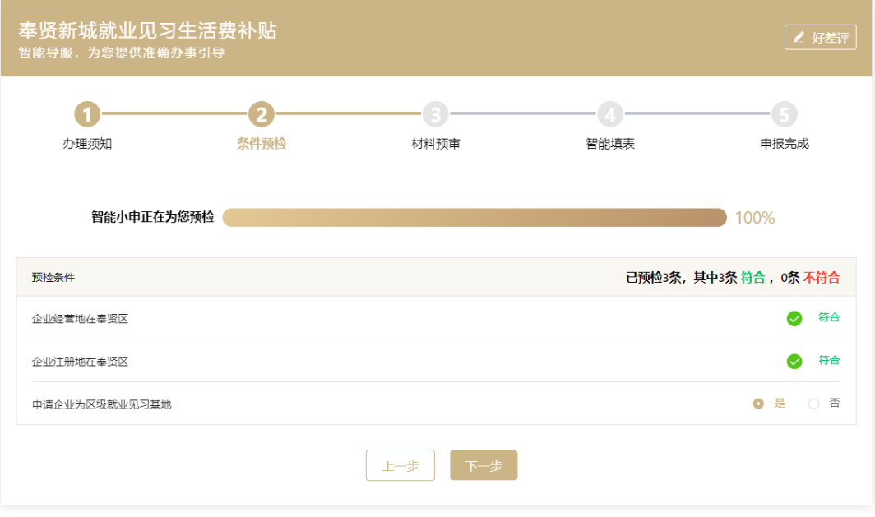
Task: Open the 智能填表 step label
Action: click(610, 144)
